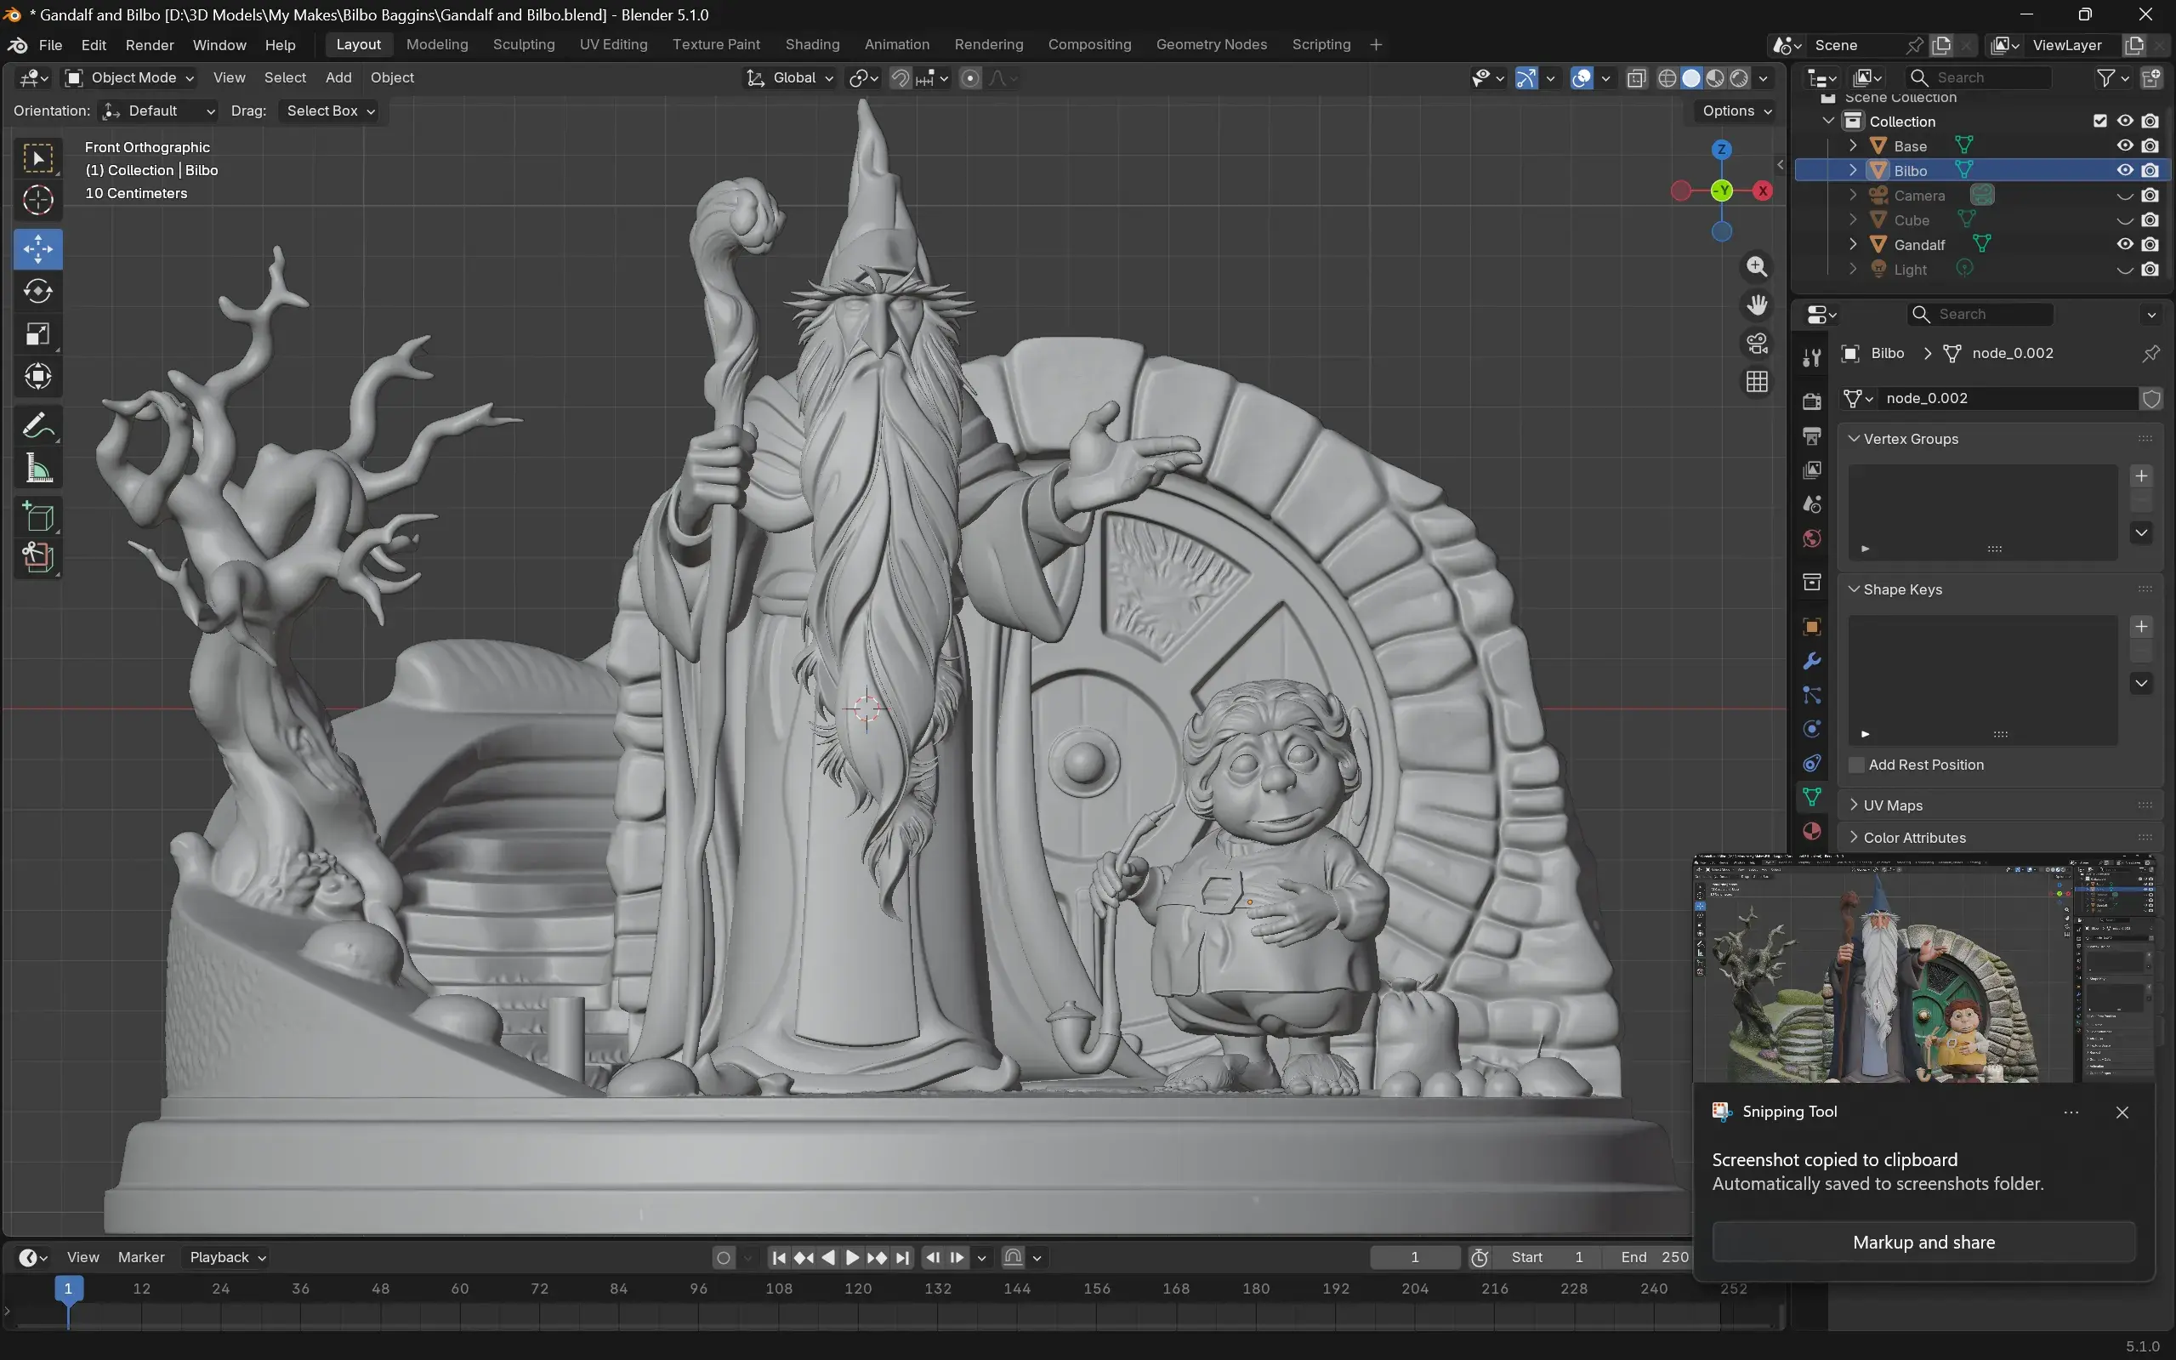Open the World properties tab
The height and width of the screenshot is (1360, 2176).
1812,538
